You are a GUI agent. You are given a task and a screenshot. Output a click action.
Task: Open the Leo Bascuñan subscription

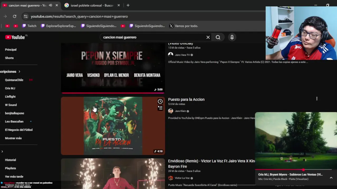coord(14,122)
